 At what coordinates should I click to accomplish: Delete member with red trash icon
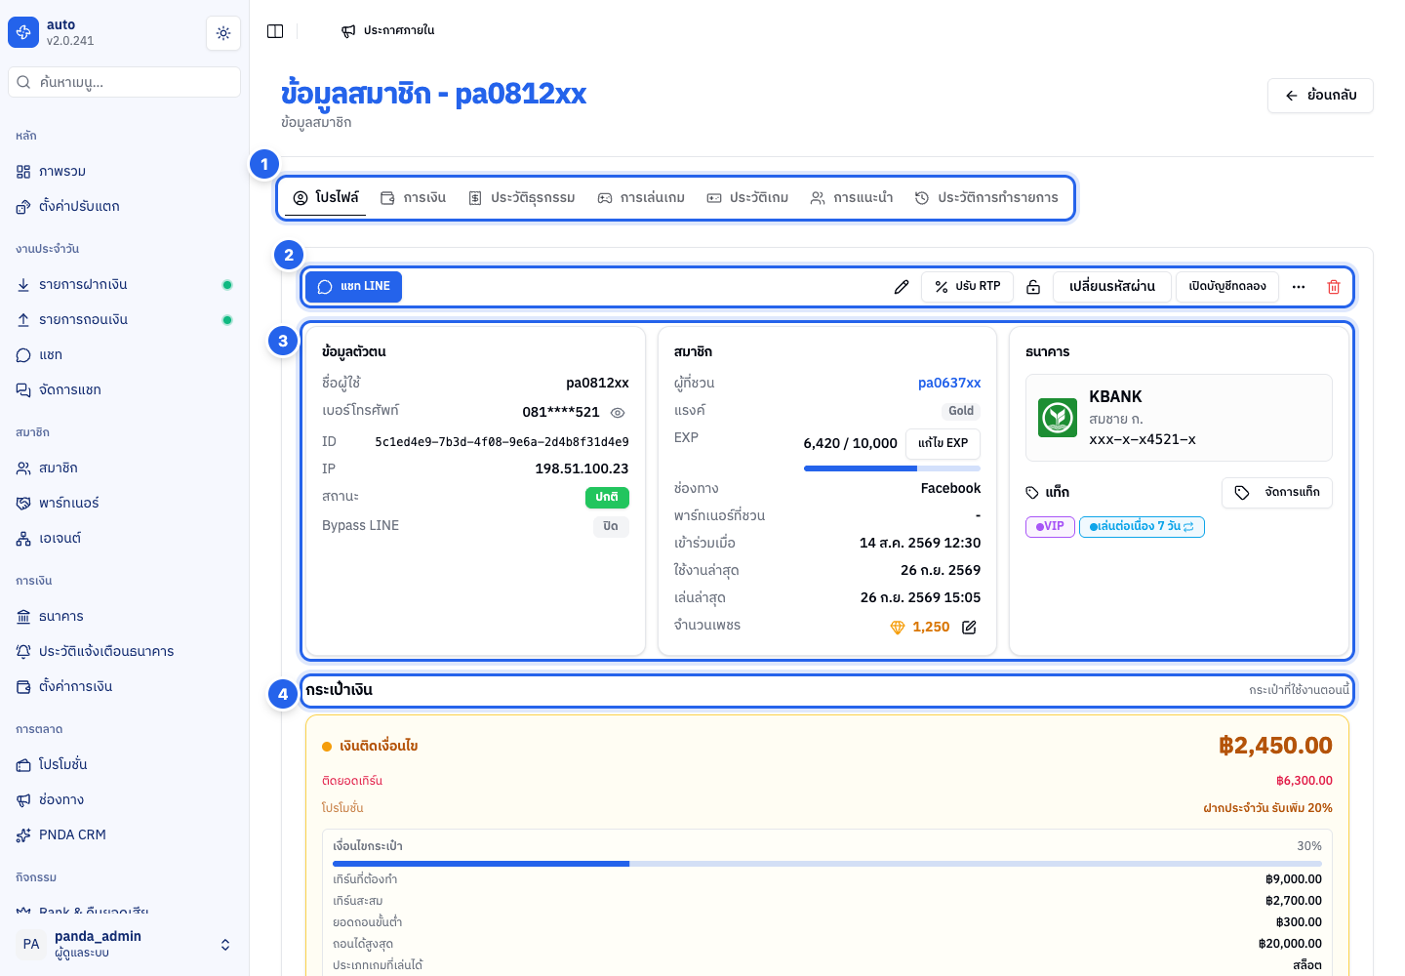pos(1334,287)
